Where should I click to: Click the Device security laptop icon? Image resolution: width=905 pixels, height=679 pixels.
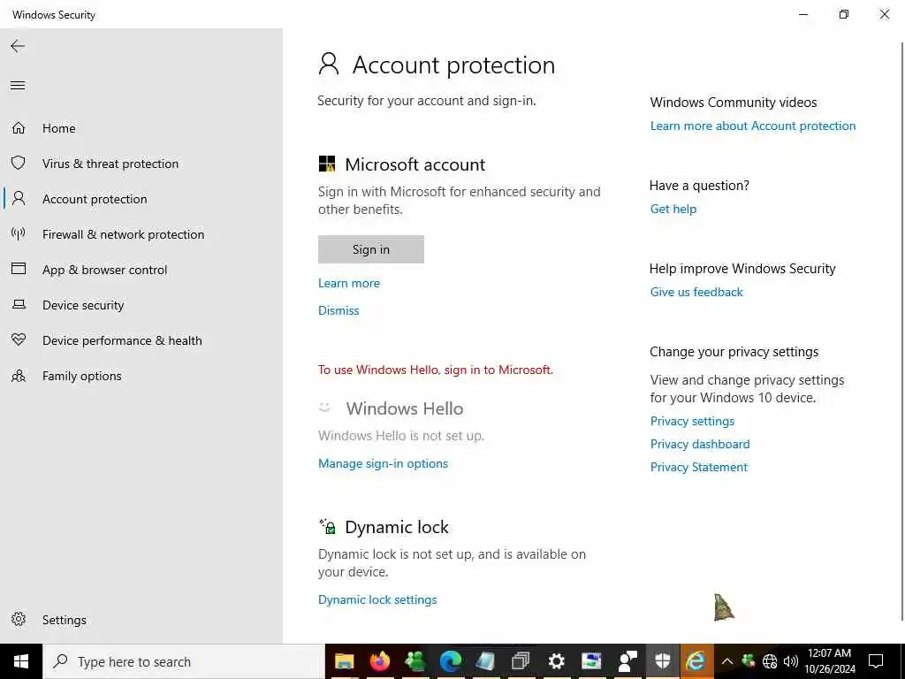(x=19, y=304)
